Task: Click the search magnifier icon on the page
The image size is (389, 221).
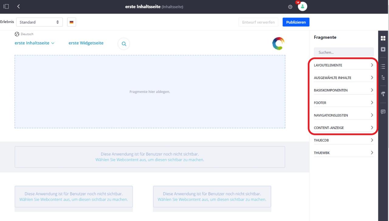Action: coord(124,44)
